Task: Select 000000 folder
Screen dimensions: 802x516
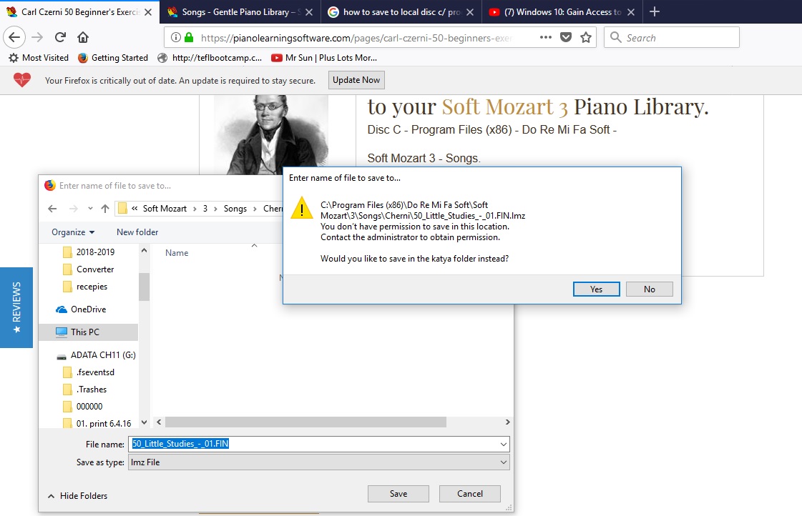Action: [83, 407]
